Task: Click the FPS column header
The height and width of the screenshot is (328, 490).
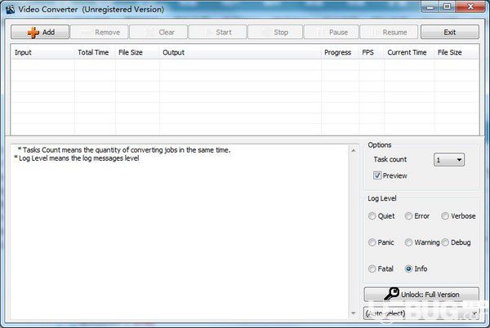Action: click(x=372, y=52)
